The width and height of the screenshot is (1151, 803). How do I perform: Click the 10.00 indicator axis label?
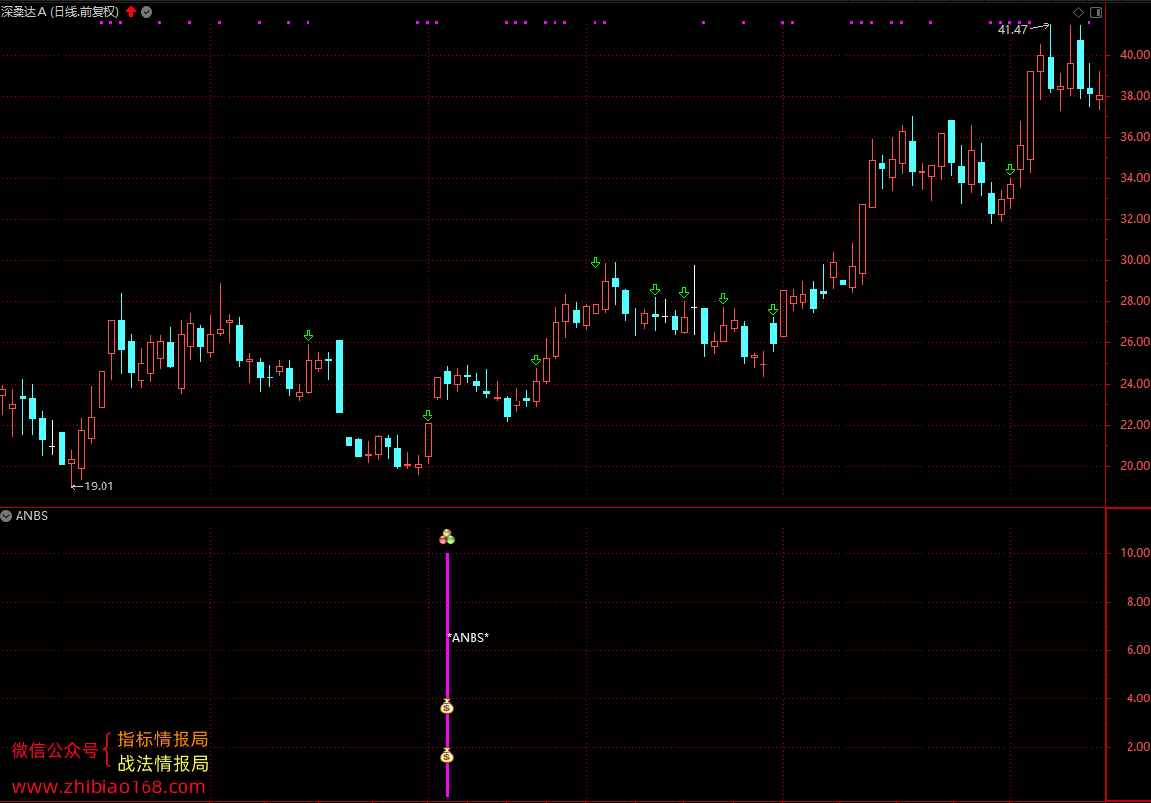[1134, 553]
